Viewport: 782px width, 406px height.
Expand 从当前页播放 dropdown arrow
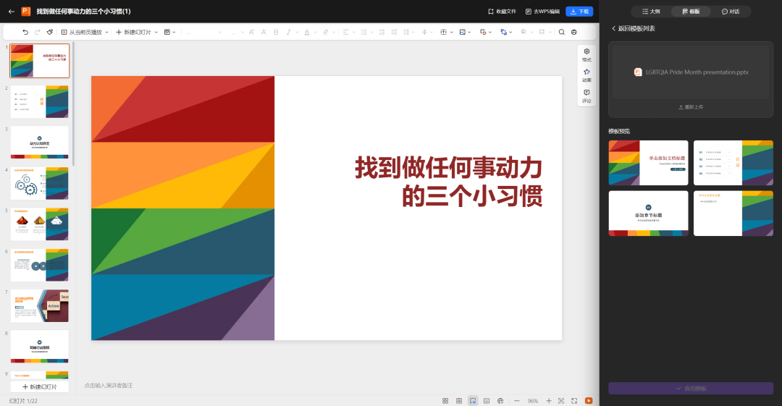(108, 32)
